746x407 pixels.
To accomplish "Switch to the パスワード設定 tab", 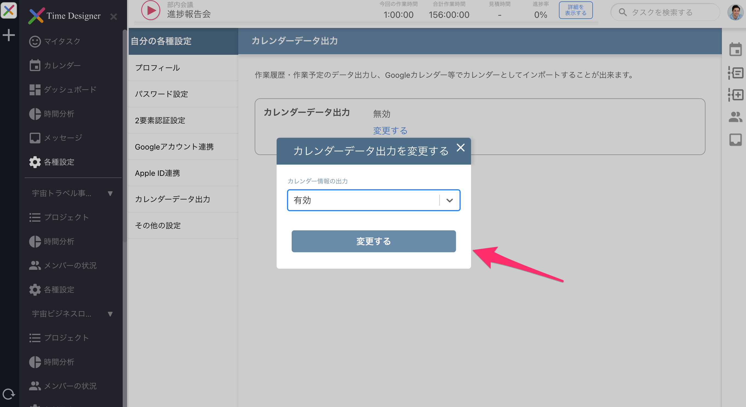I will (162, 94).
